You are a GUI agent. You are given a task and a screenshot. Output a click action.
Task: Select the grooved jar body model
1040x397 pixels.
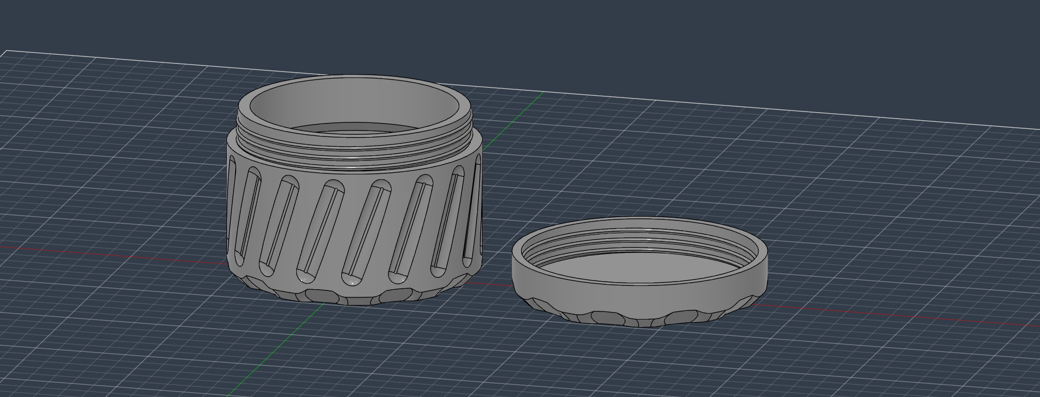[x=354, y=190]
